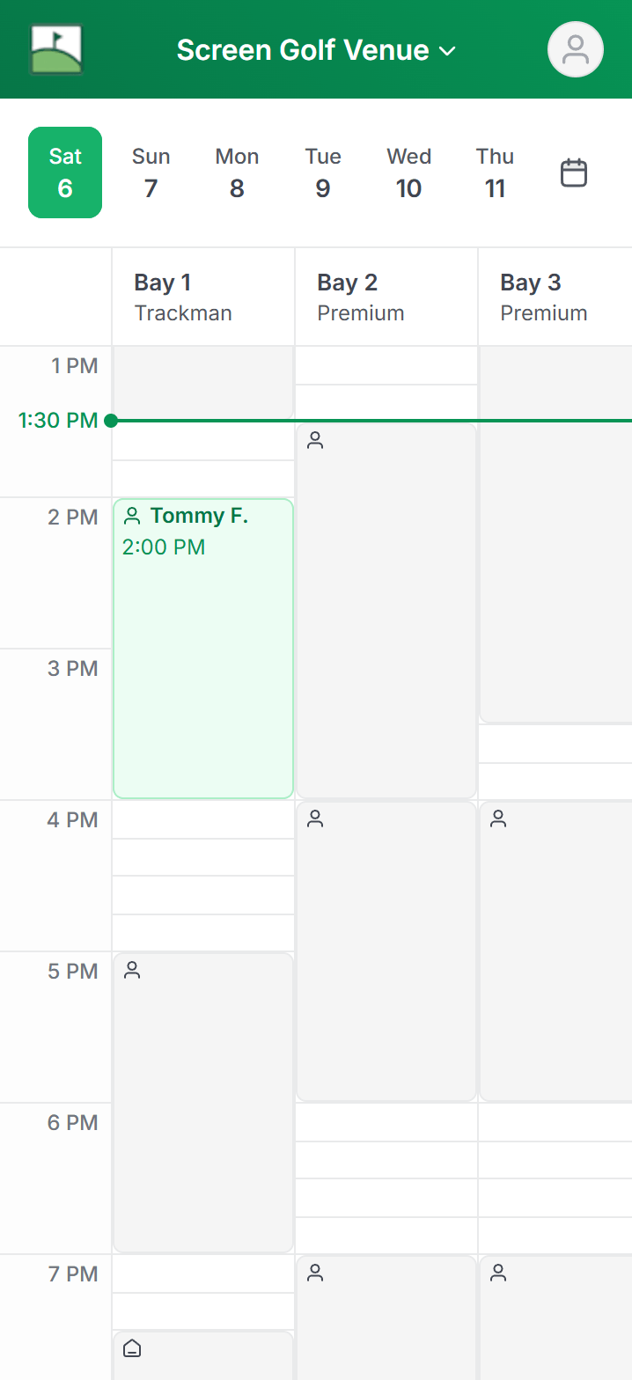Click the Bay 1 Trackman column header
This screenshot has width=632, height=1380.
(203, 297)
